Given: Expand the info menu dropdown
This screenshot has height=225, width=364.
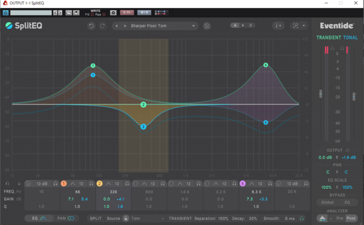Looking at the screenshot, I should click(278, 26).
